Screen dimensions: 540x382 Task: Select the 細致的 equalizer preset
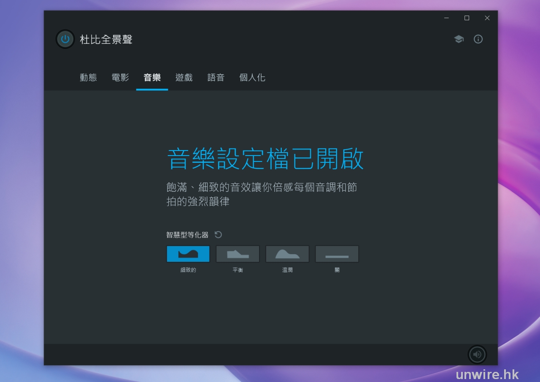188,254
